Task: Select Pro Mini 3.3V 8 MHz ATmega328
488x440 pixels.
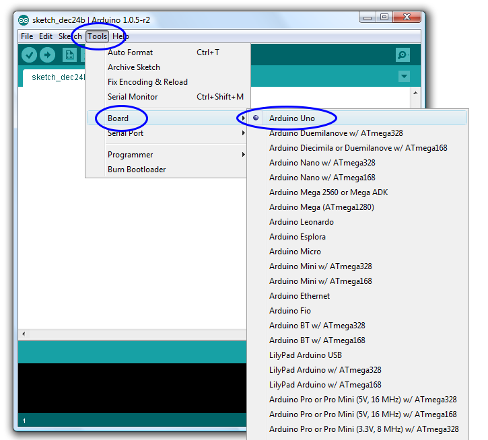Action: point(358,429)
